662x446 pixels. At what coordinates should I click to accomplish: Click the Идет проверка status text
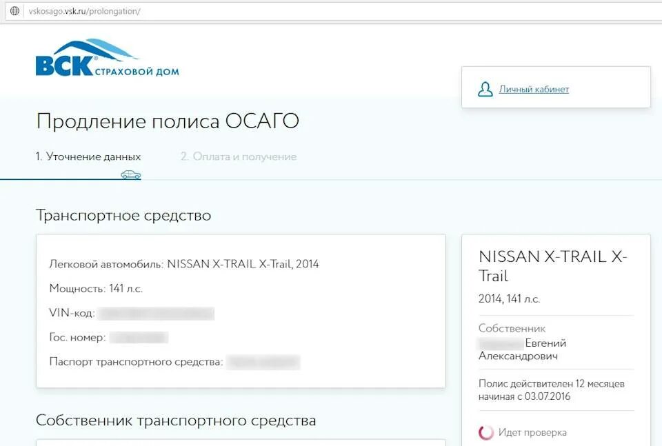tap(532, 432)
